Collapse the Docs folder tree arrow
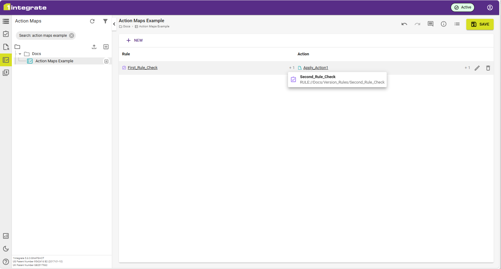501x269 pixels. coord(20,54)
